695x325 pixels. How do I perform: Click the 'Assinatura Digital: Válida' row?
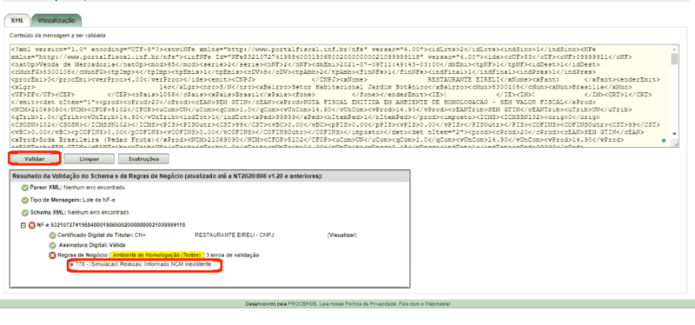click(91, 245)
